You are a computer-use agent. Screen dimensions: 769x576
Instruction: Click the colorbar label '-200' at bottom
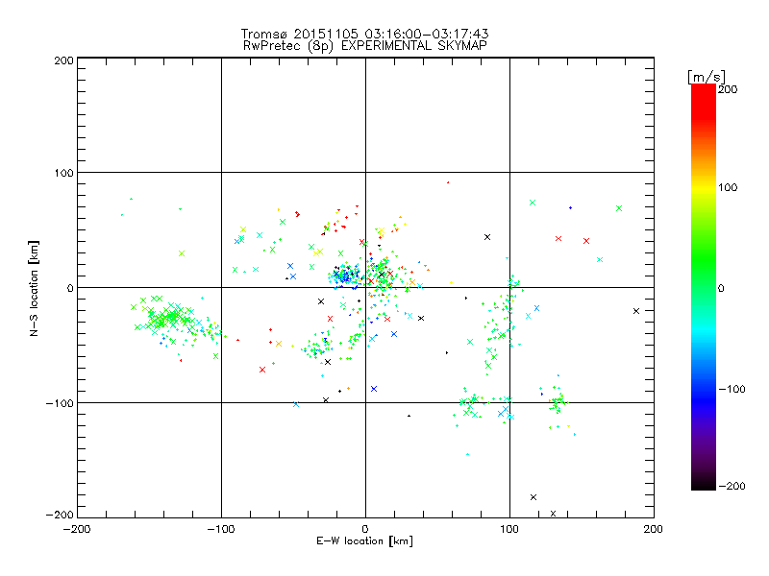732,486
